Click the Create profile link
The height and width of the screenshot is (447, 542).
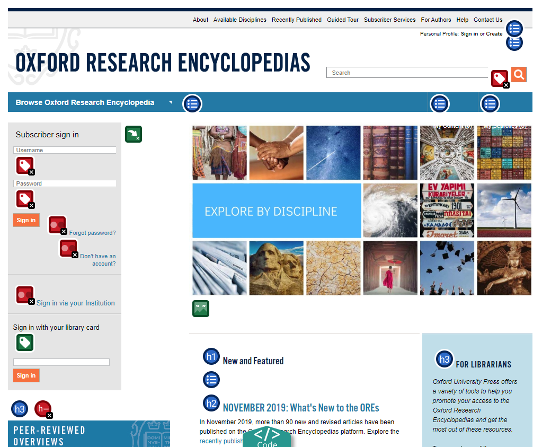point(494,34)
